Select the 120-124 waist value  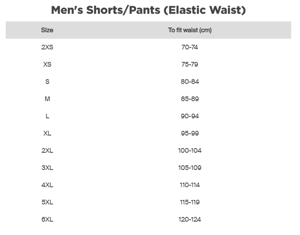point(190,219)
